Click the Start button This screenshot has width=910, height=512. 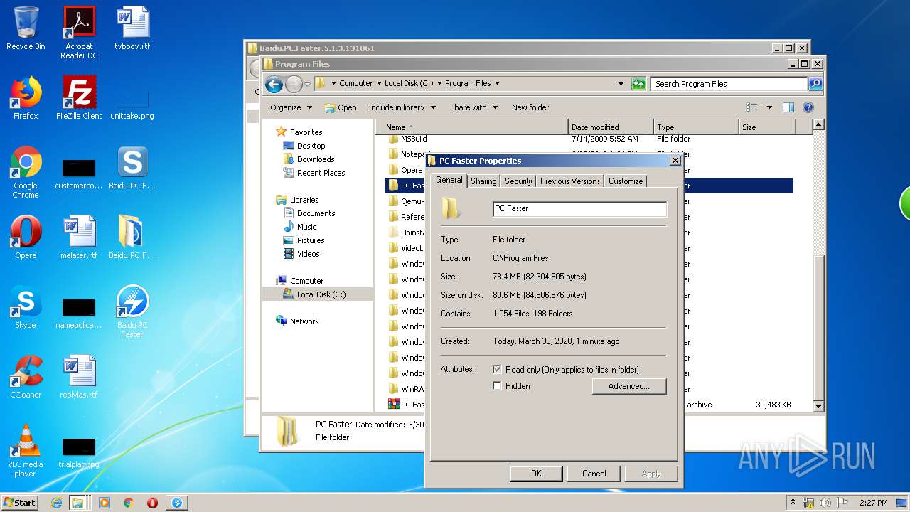click(x=19, y=503)
